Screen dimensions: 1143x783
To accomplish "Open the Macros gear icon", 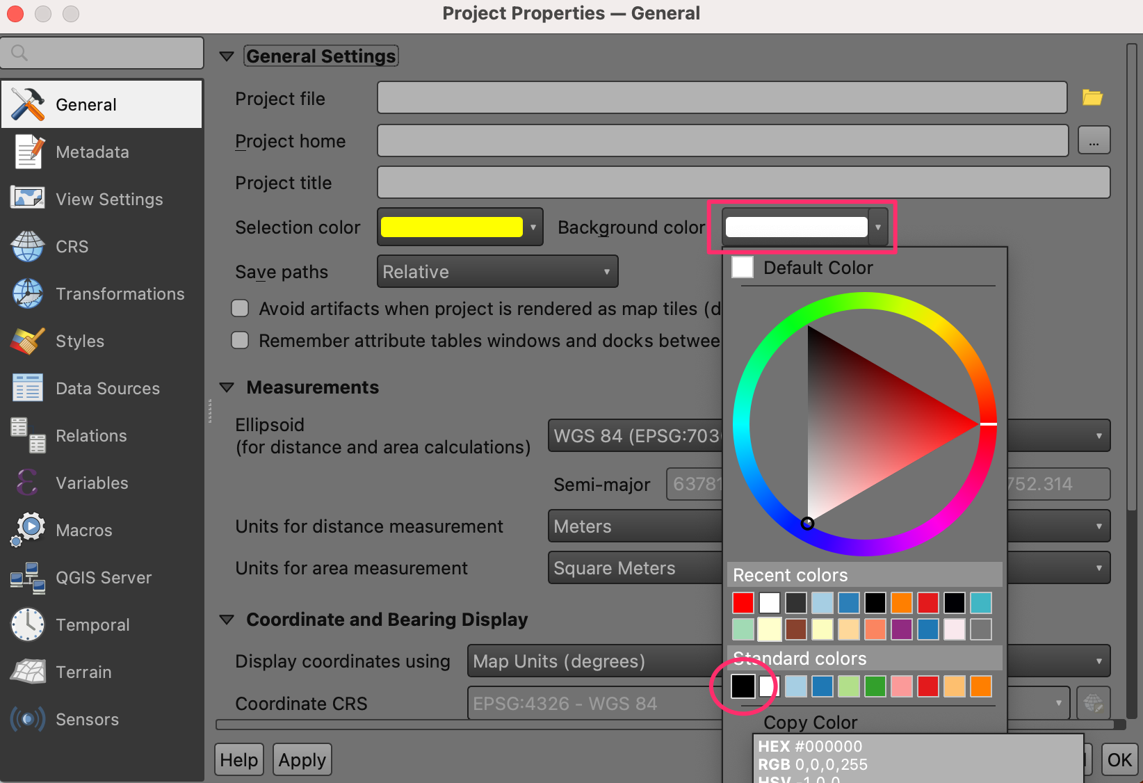I will [x=28, y=530].
